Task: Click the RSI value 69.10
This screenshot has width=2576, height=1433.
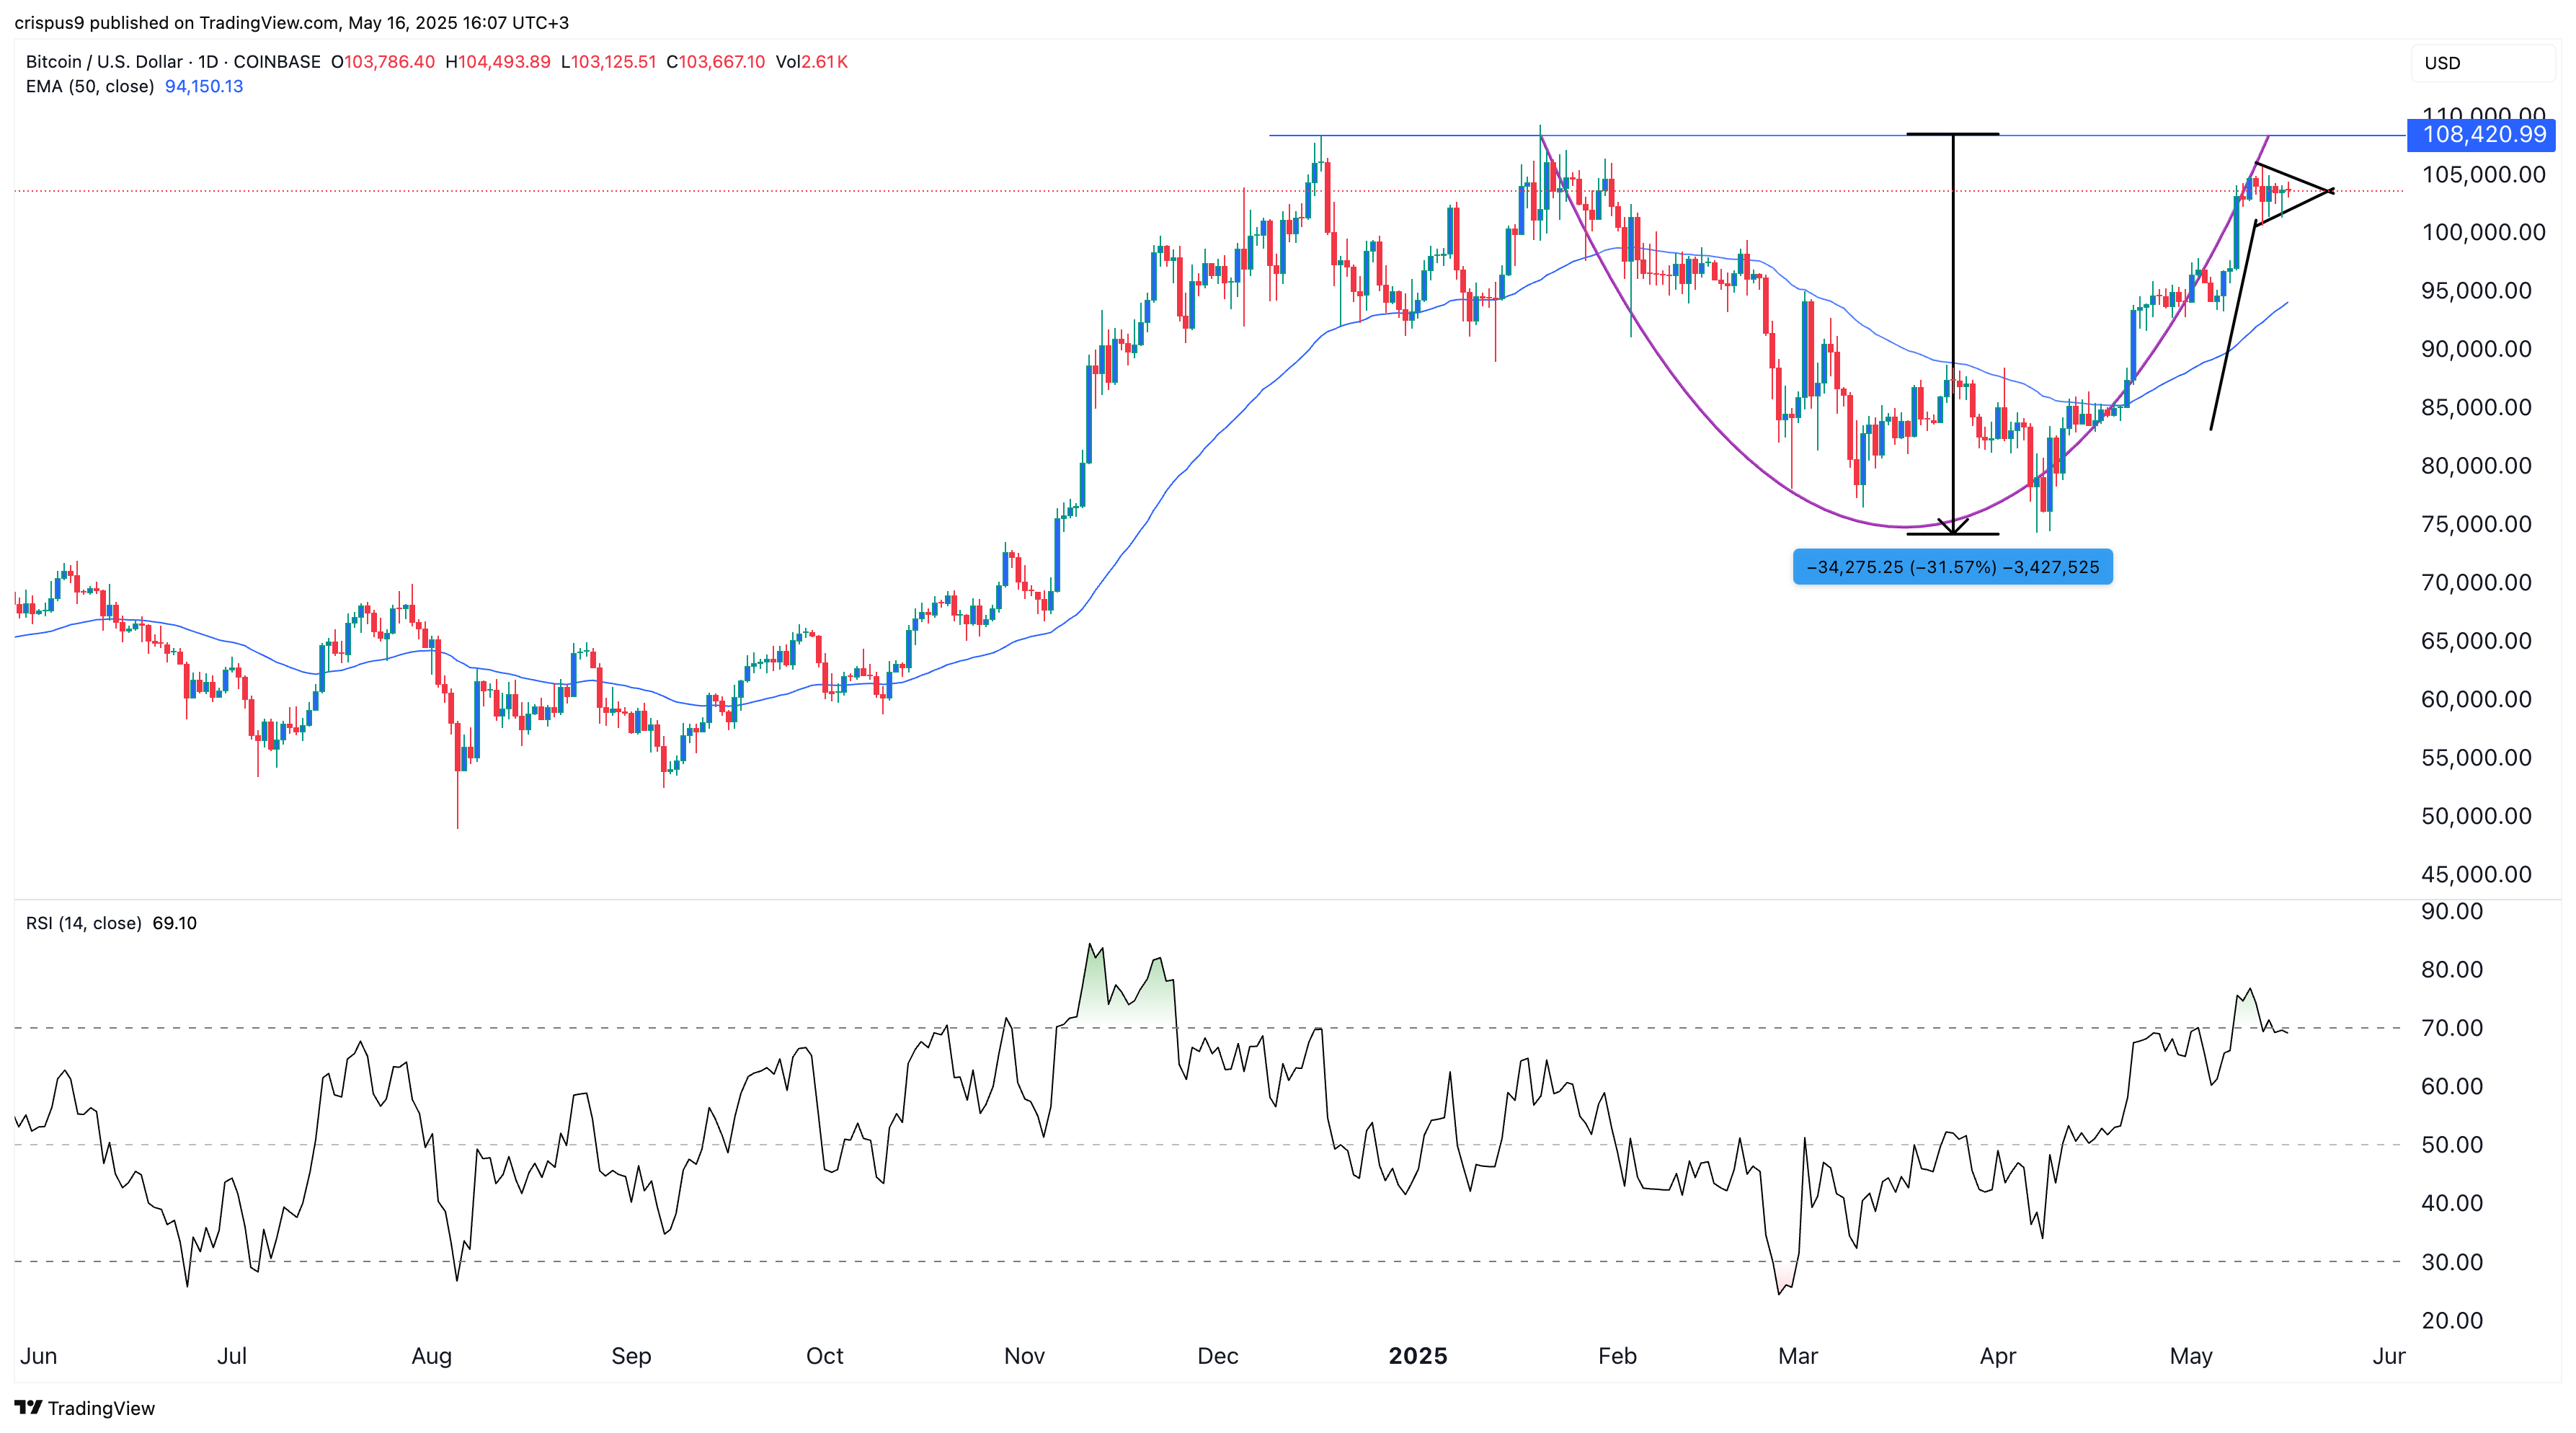Action: (175, 923)
